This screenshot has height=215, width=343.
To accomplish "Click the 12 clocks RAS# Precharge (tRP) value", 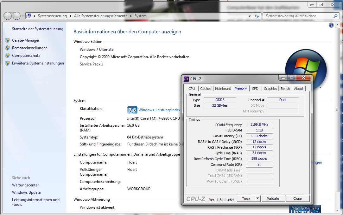I will click(259, 147).
